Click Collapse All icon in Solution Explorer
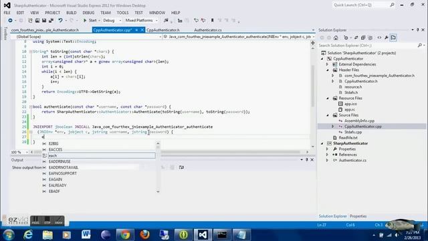 click(x=363, y=37)
